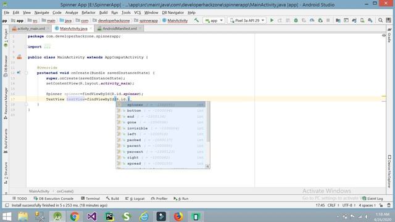
Task: Open Visual Studio from the taskbar
Action: (92, 216)
